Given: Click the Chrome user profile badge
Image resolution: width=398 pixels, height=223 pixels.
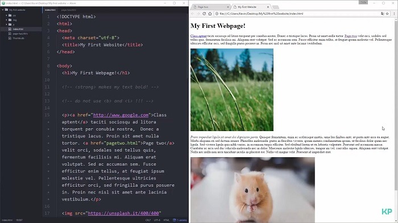Looking at the screenshot, I should click(x=363, y=2).
